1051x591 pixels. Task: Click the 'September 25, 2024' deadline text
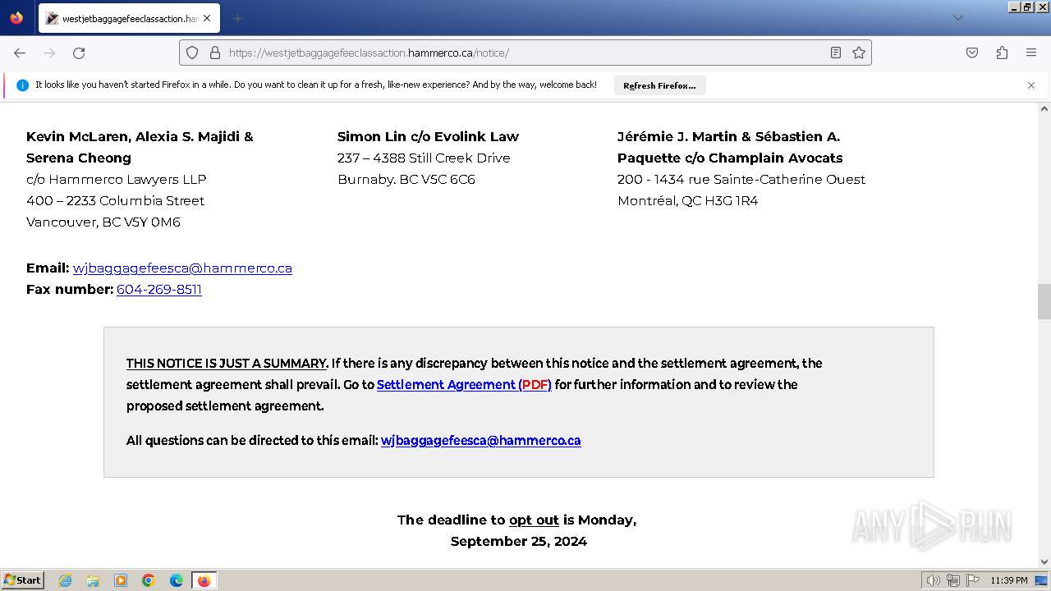click(519, 541)
